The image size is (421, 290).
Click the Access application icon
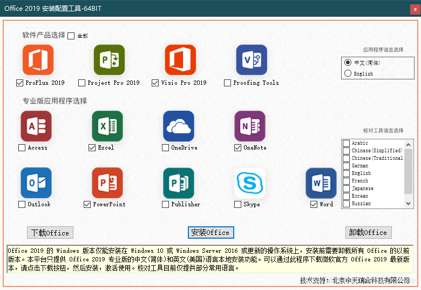36,126
